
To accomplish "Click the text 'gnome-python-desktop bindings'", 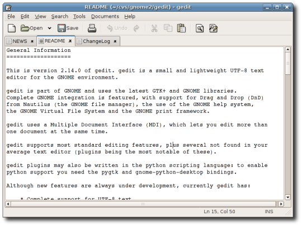I will click(x=186, y=172).
